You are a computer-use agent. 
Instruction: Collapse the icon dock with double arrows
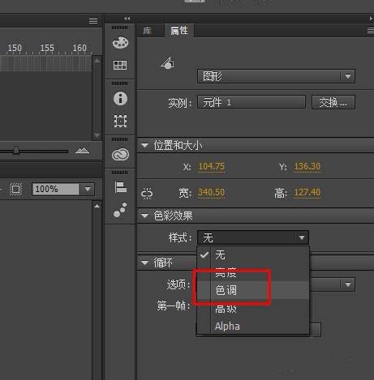(127, 19)
